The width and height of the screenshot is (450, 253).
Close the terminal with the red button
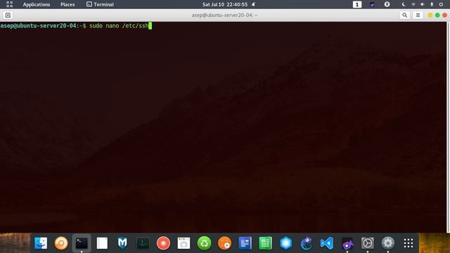[445, 15]
